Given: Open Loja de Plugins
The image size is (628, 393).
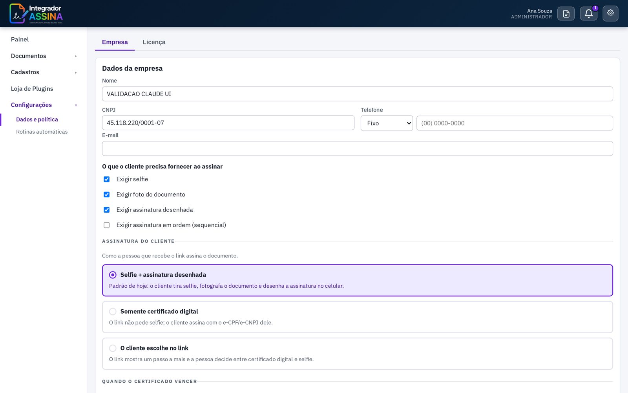Looking at the screenshot, I should point(32,89).
